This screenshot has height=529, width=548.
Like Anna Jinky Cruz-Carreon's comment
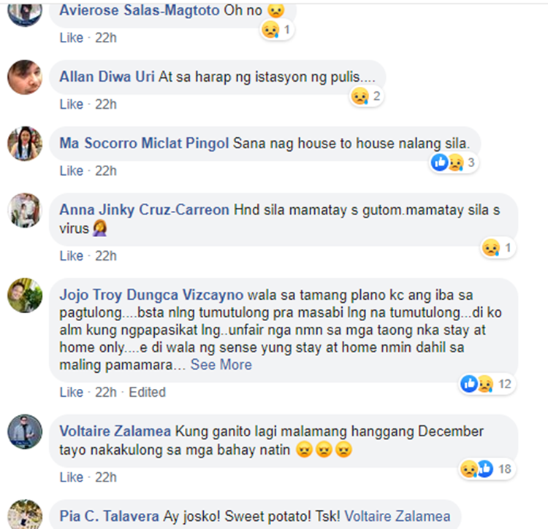[72, 256]
